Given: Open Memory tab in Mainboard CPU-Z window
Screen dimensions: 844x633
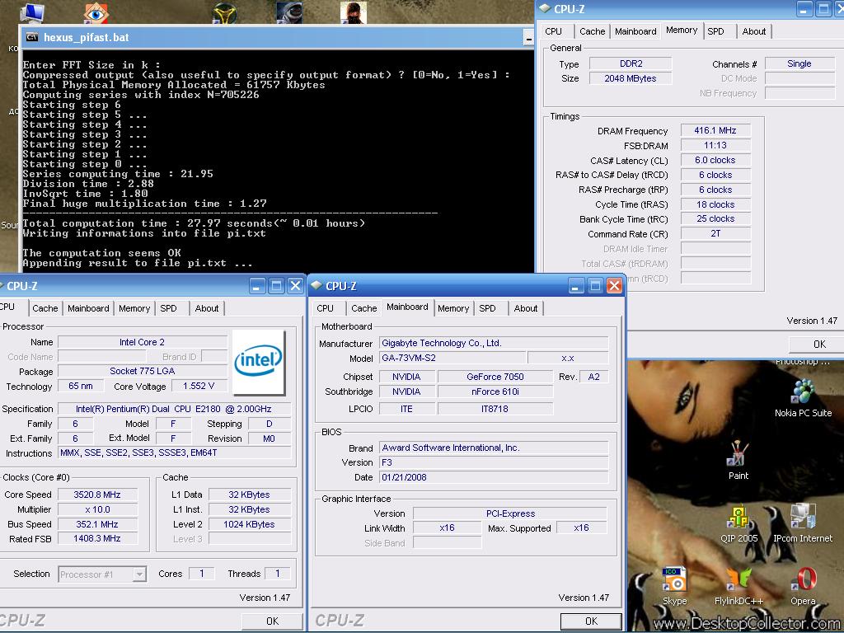Looking at the screenshot, I should [x=453, y=308].
